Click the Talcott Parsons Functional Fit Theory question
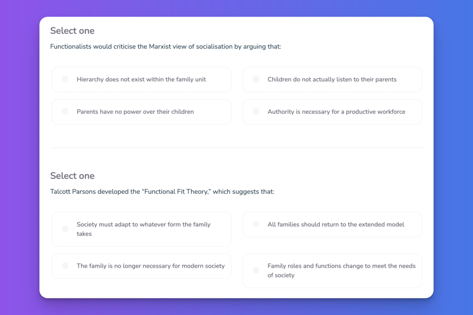Image resolution: width=473 pixels, height=315 pixels. pos(162,192)
